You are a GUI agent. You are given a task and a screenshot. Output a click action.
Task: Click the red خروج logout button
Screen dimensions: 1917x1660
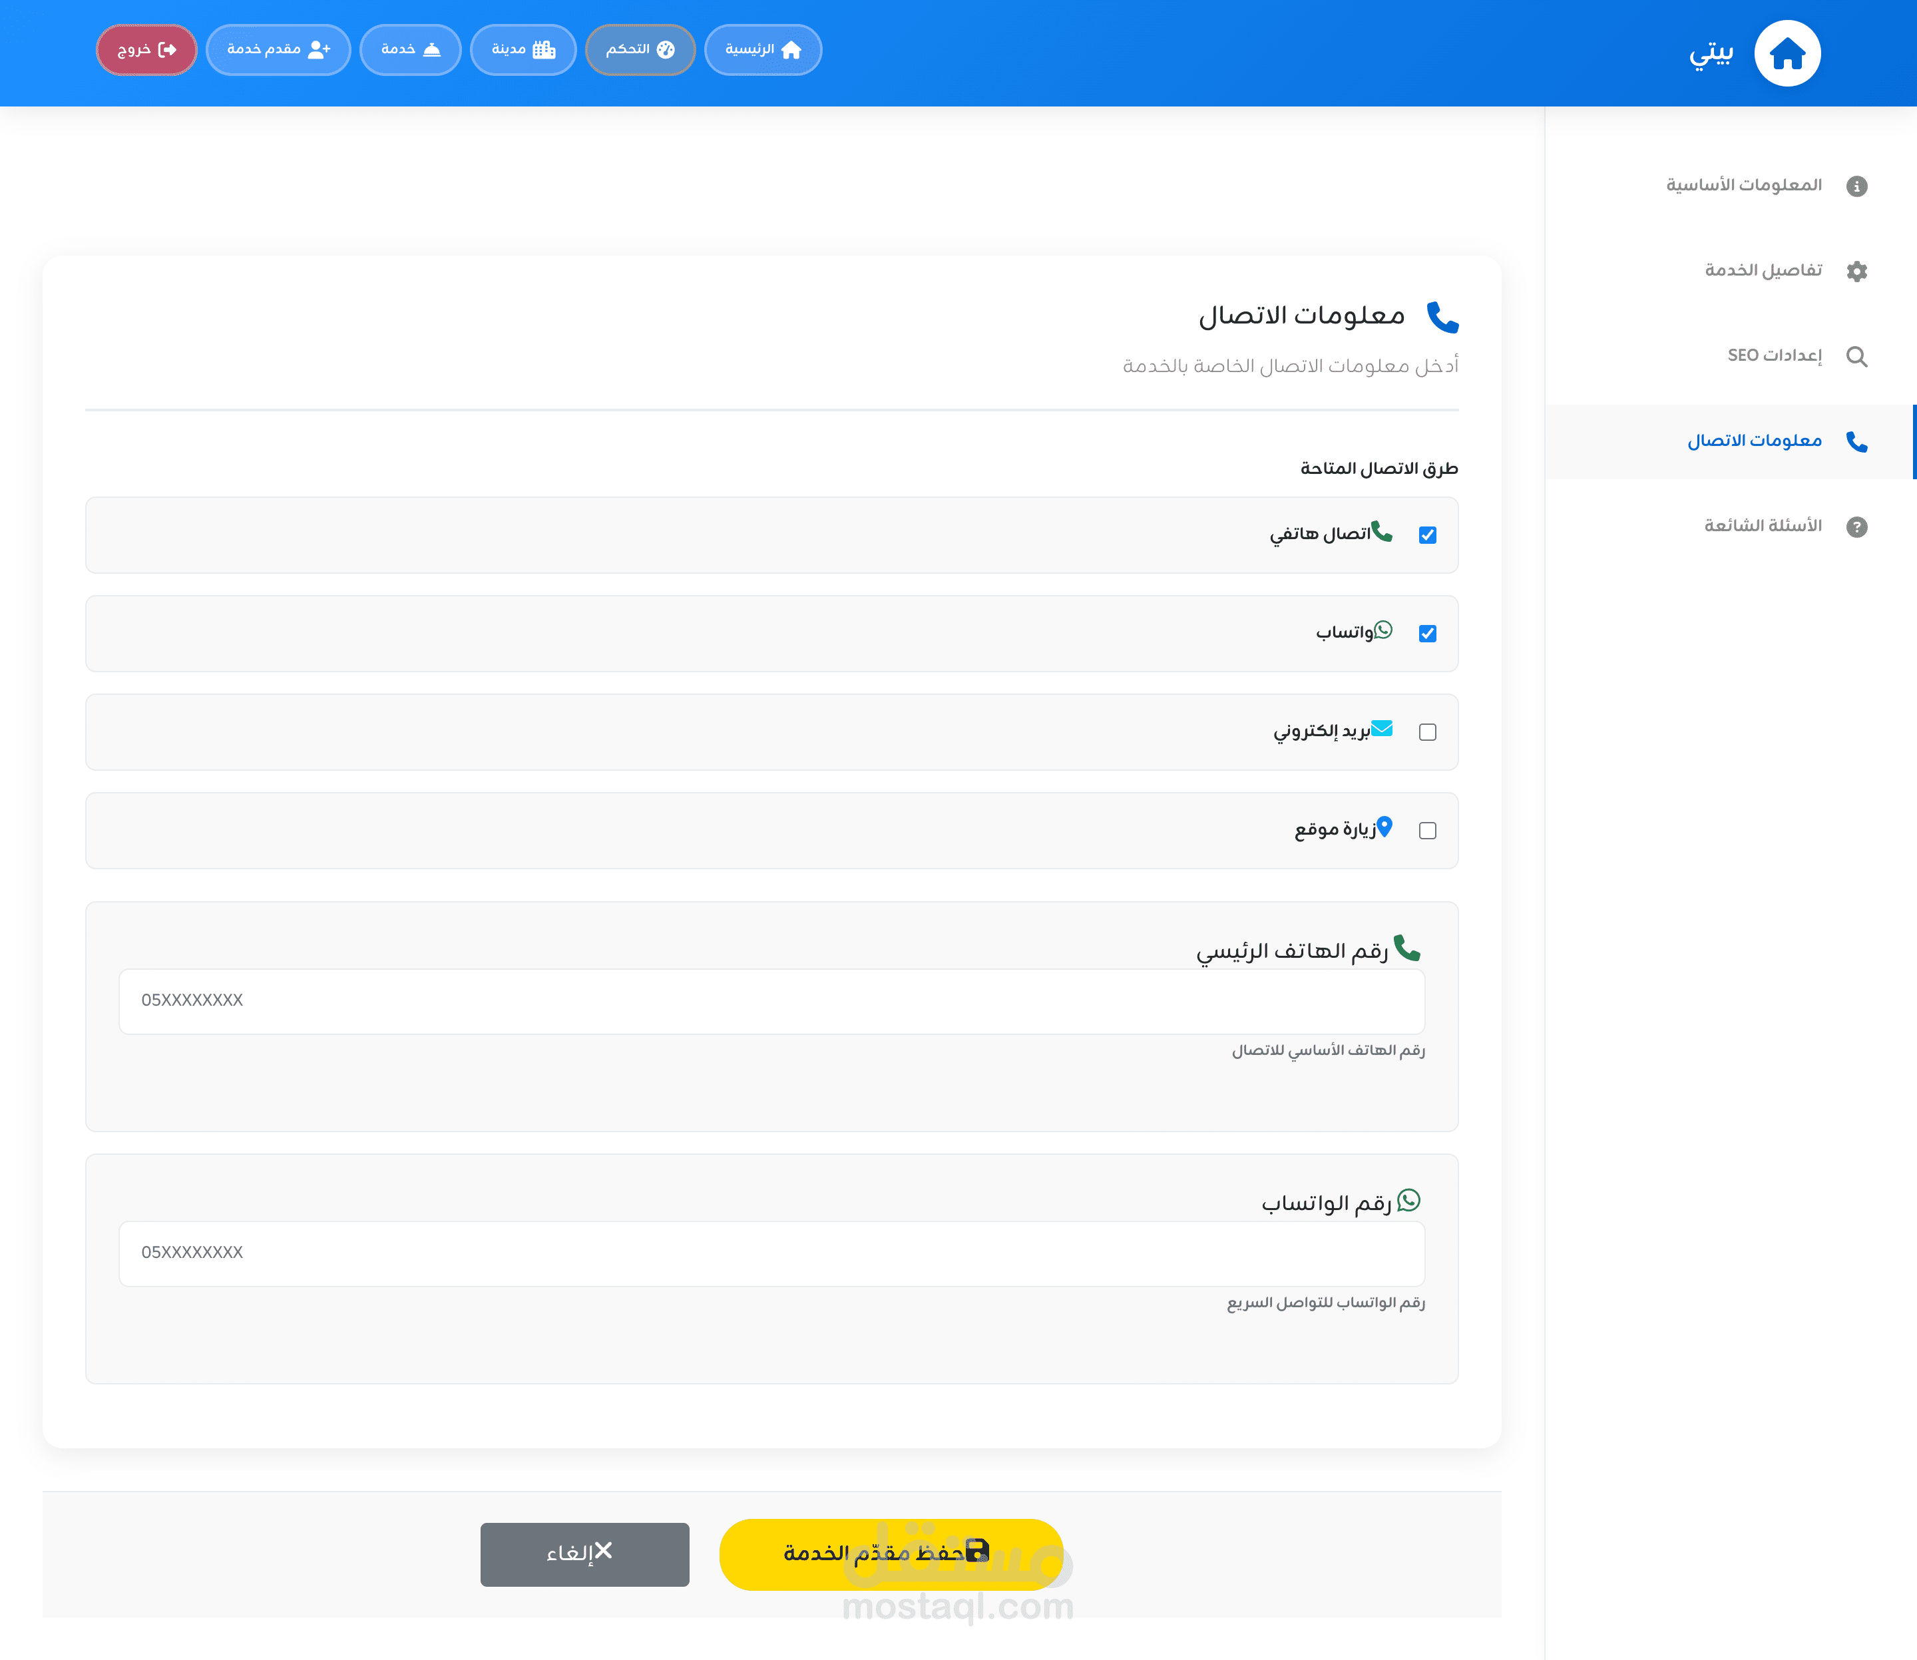[146, 50]
